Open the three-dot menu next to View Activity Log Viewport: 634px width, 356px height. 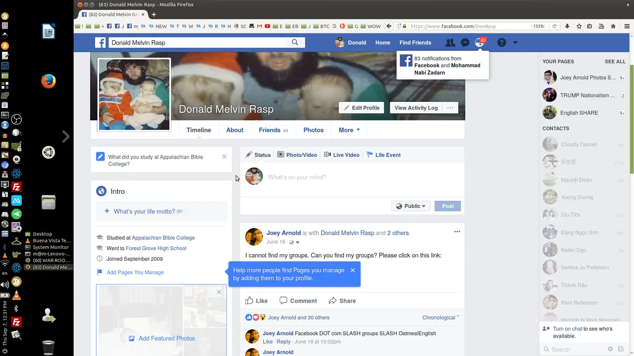450,108
